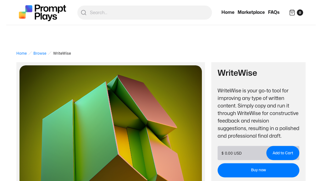Image resolution: width=322 pixels, height=181 pixels.
Task: Click the WriteWise product description paragraph
Action: click(258, 113)
